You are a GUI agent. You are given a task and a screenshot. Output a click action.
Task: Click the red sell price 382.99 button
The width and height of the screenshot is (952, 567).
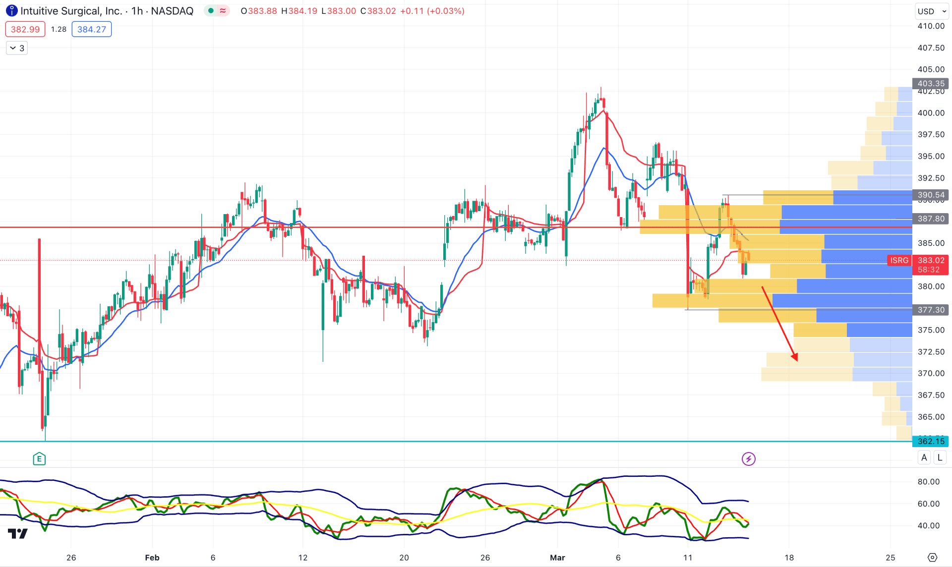[x=25, y=29]
